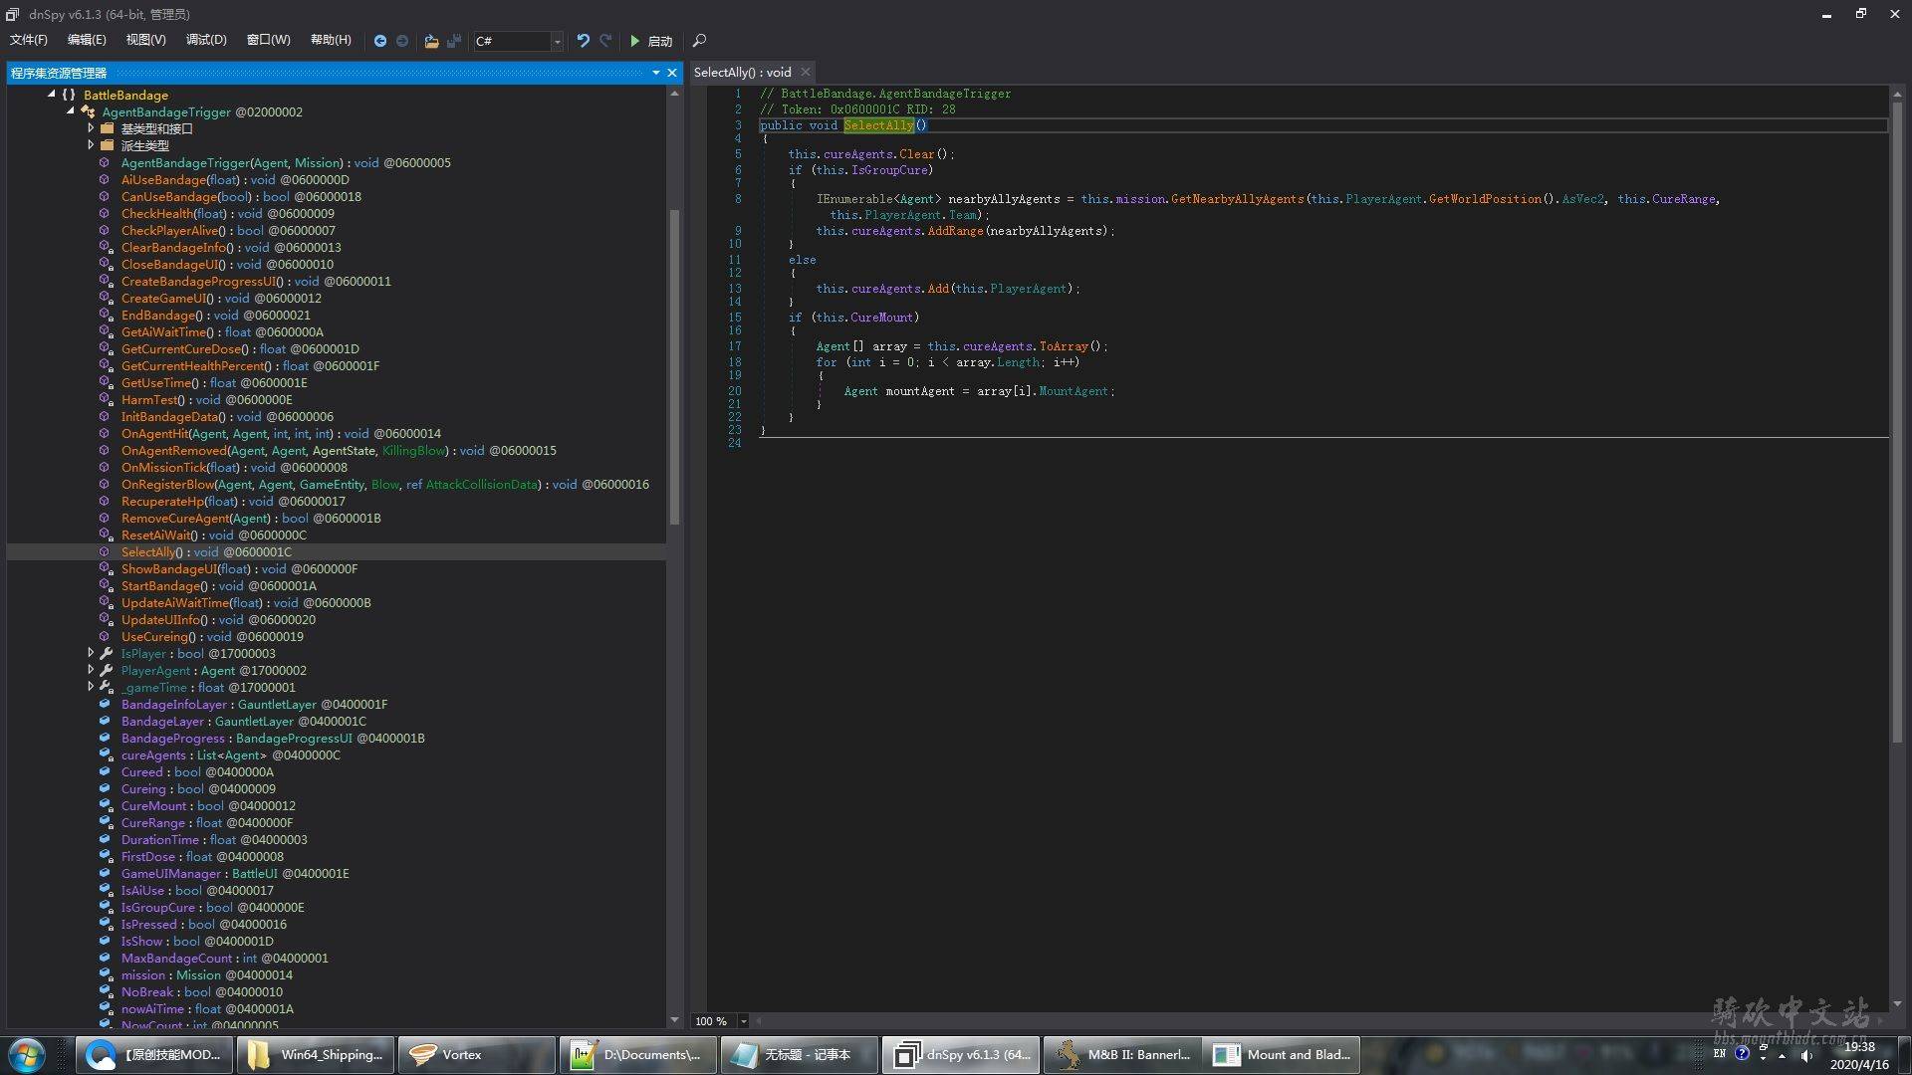Select the IsGroupCure field in the tree
The width and height of the screenshot is (1912, 1075).
point(212,907)
